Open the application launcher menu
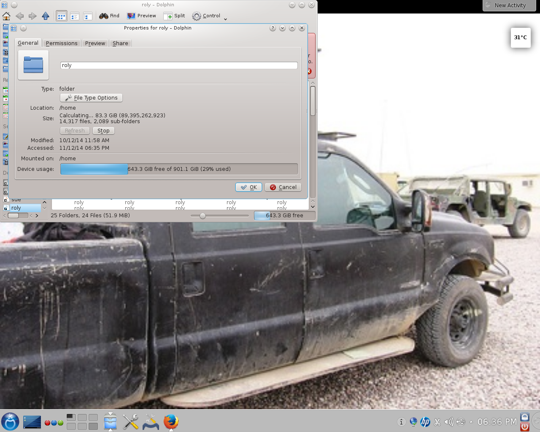The height and width of the screenshot is (432, 540). click(10, 421)
